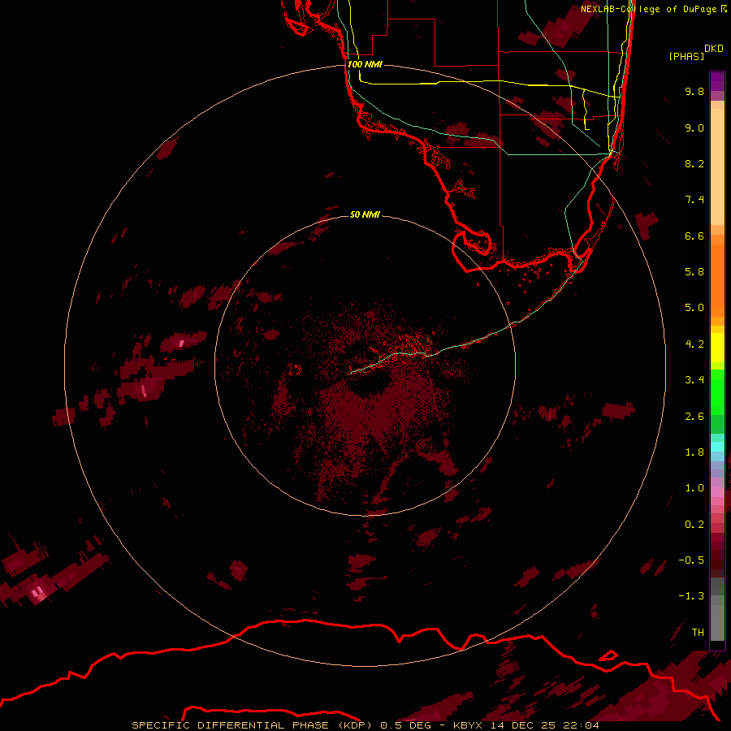
Task: Click the "[PHAS]" units label
Action: (x=686, y=56)
